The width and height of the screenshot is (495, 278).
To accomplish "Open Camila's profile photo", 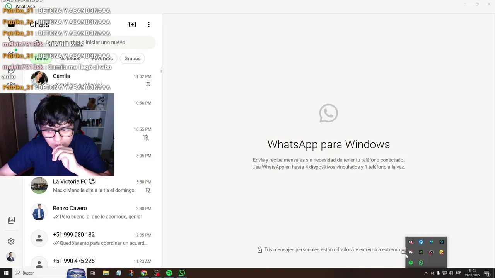I will 39,80.
